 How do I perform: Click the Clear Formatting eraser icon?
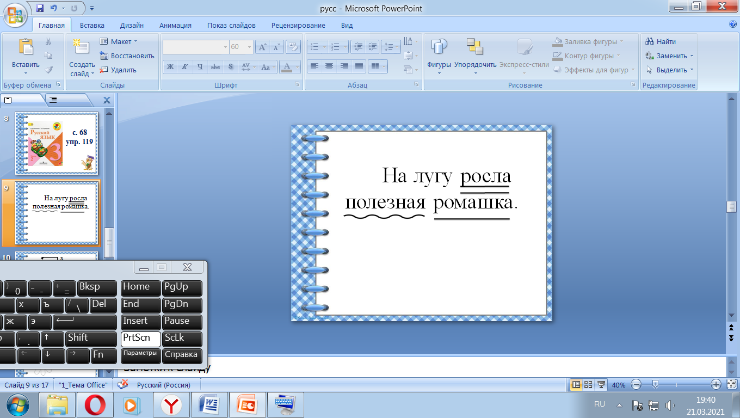tap(293, 47)
